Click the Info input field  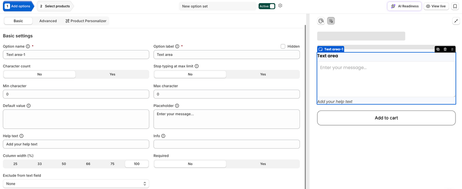point(226,144)
